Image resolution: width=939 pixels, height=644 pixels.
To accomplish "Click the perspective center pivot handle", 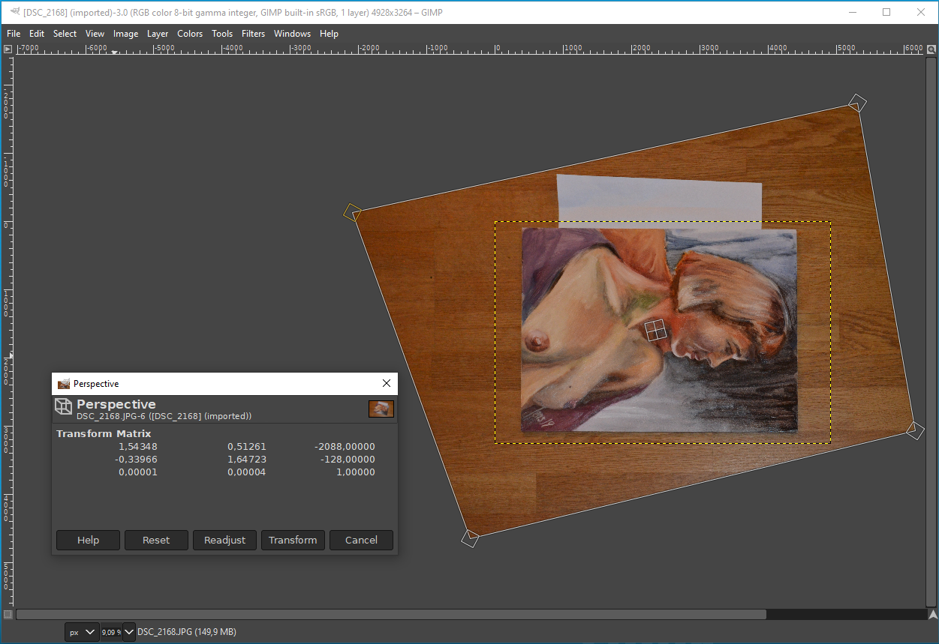I will click(655, 330).
